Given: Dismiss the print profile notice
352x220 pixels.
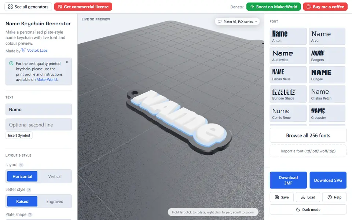Looking at the screenshot, I should (x=67, y=62).
